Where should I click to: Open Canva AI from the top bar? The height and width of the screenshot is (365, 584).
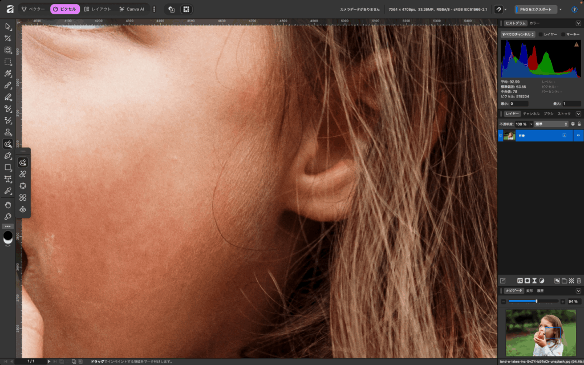pyautogui.click(x=132, y=9)
